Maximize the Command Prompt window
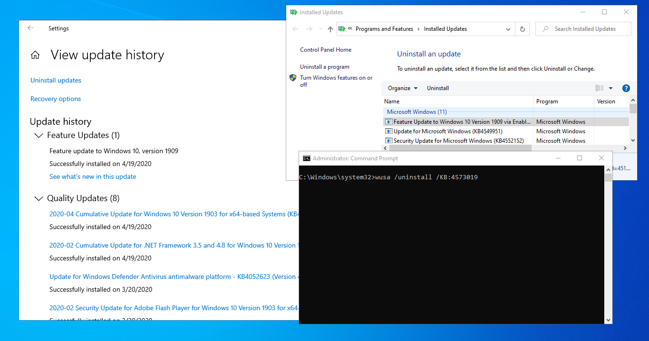This screenshot has height=341, width=649. [580, 158]
